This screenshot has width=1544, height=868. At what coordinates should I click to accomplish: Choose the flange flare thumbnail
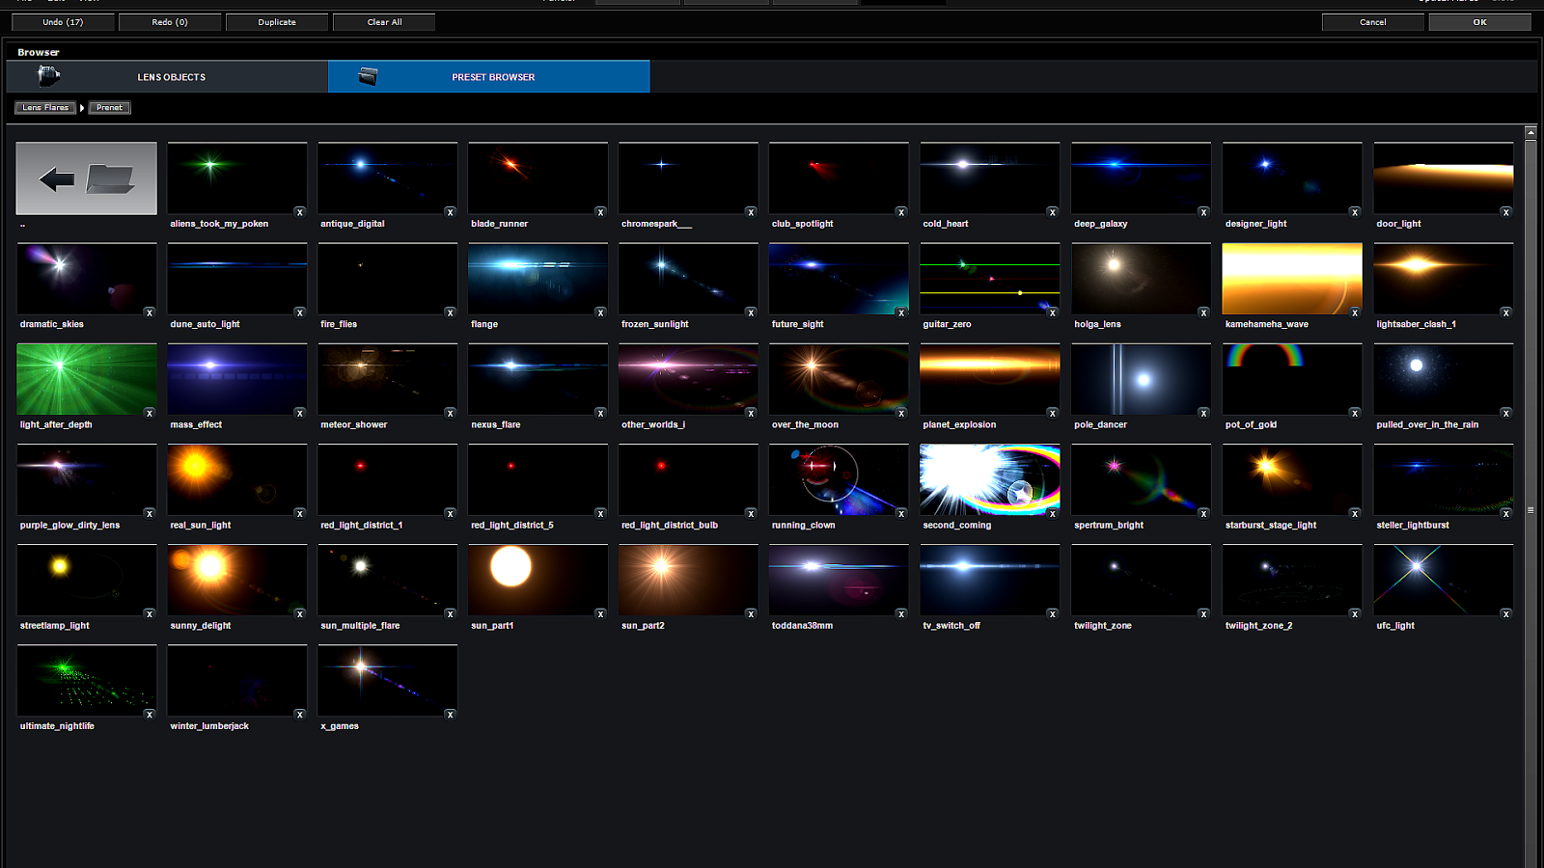[x=538, y=279]
